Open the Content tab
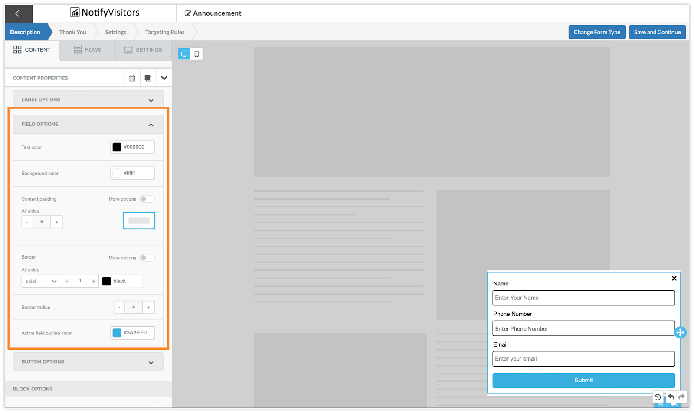 (32, 50)
